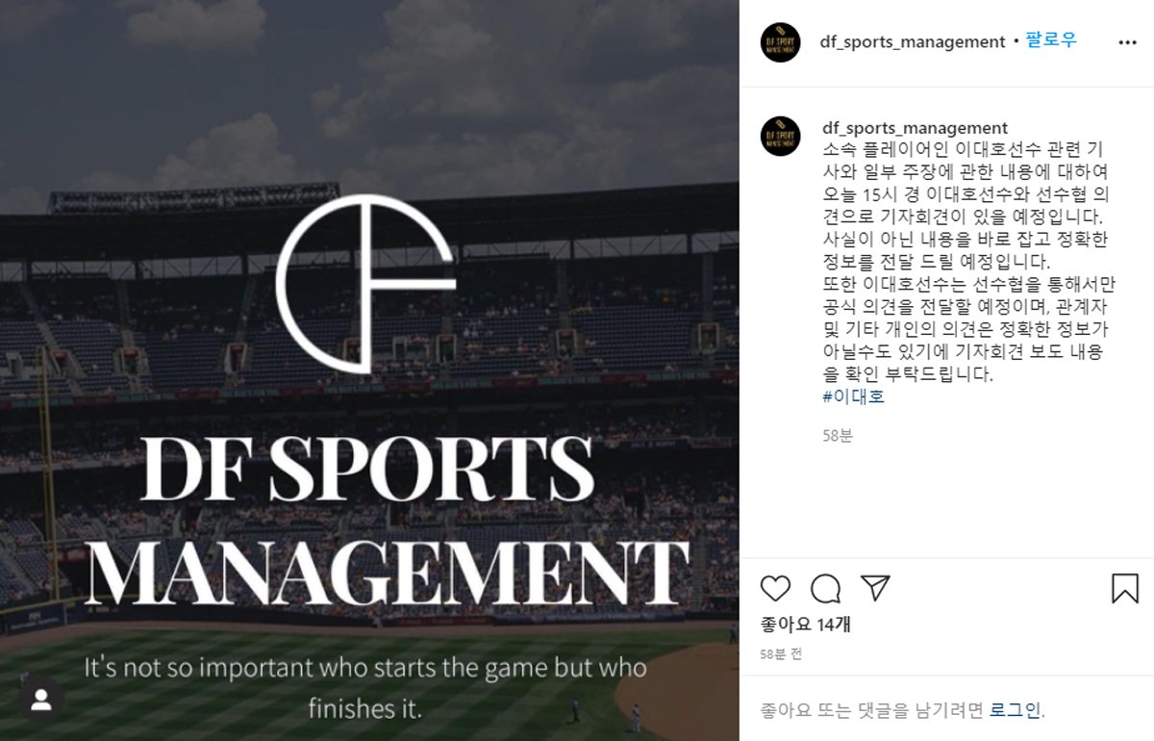
Task: Open df_sports_management username above caption
Action: coord(916,128)
